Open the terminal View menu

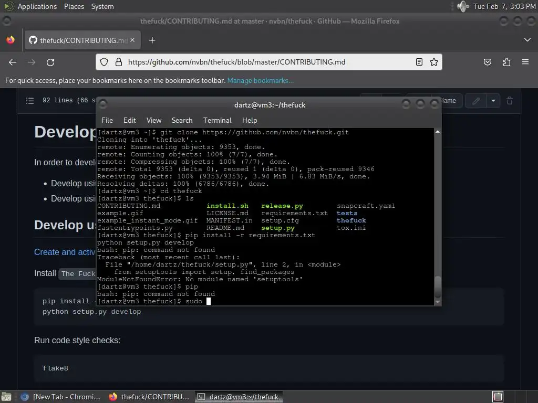(154, 120)
